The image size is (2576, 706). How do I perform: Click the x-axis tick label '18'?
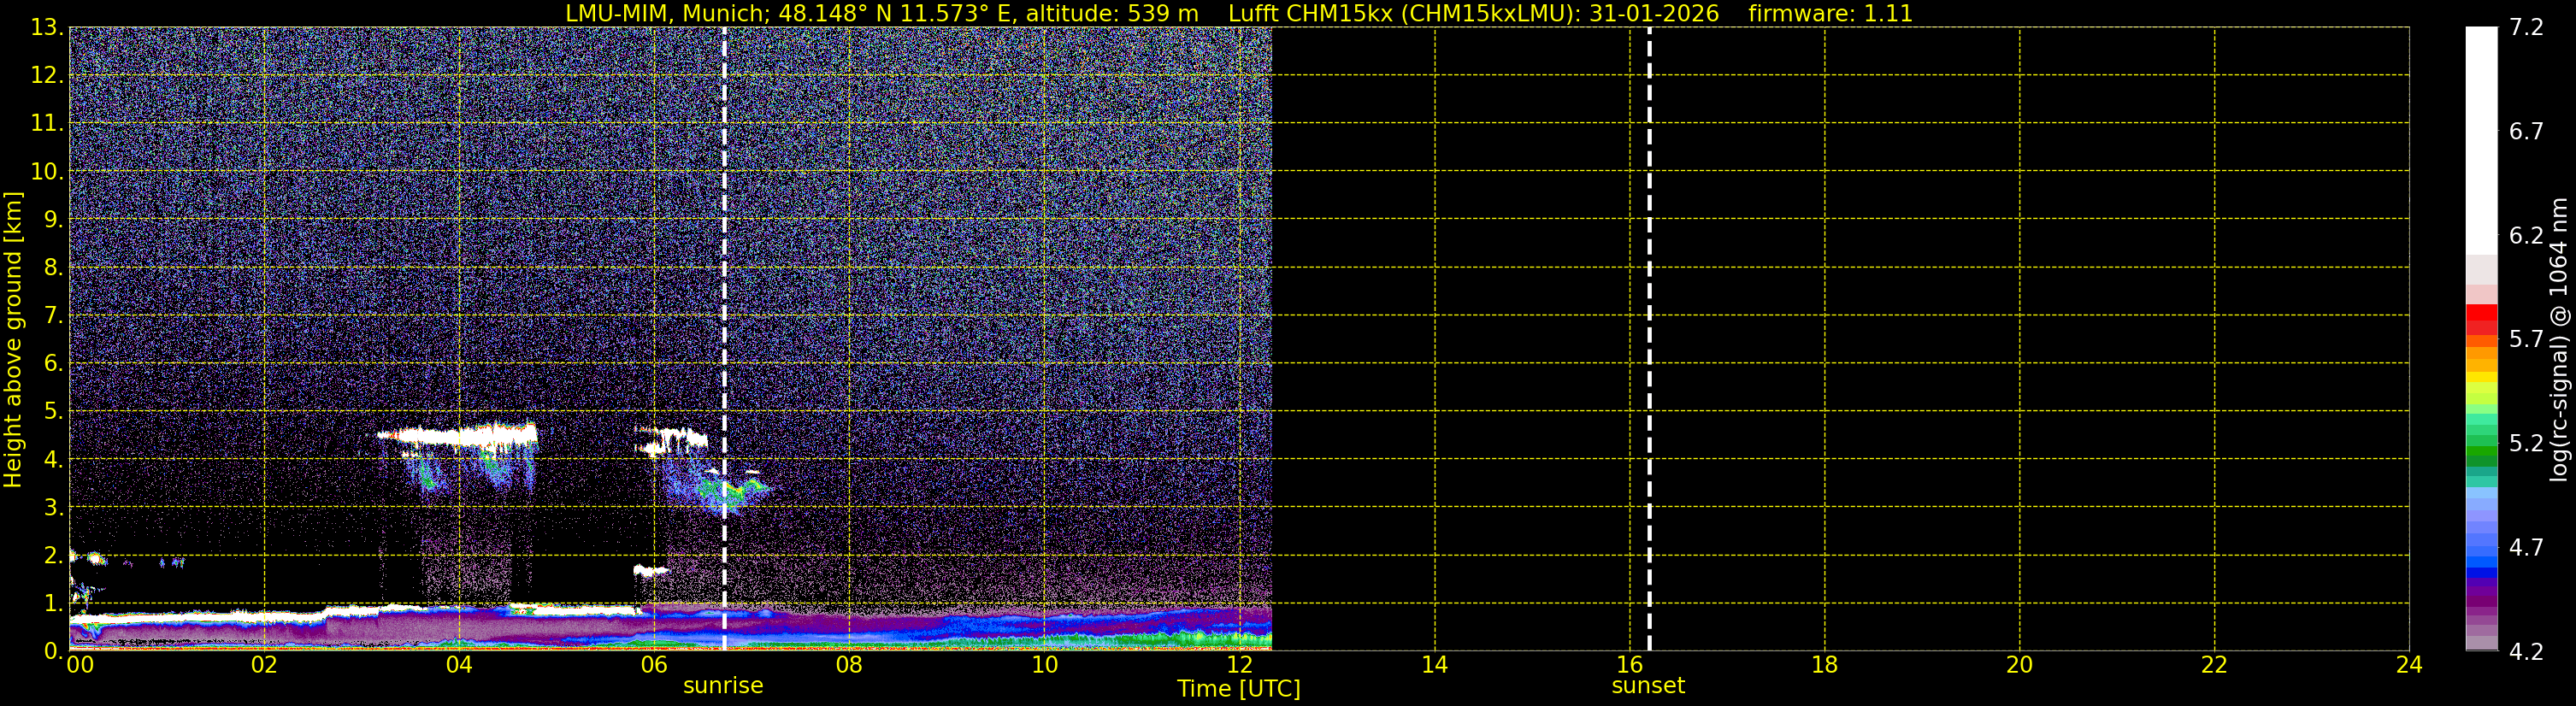(x=1824, y=665)
